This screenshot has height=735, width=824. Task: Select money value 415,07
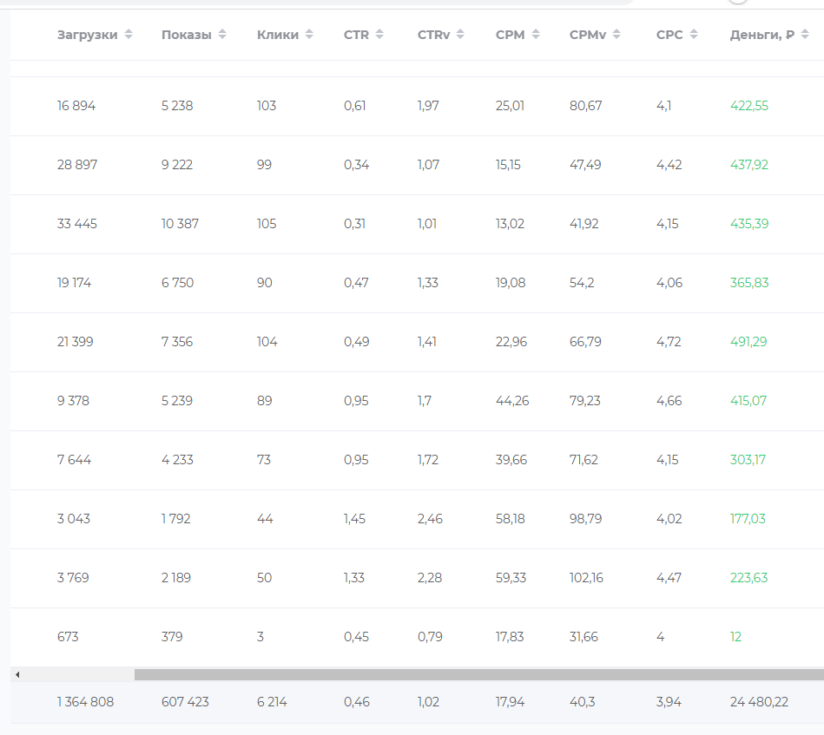tap(748, 401)
